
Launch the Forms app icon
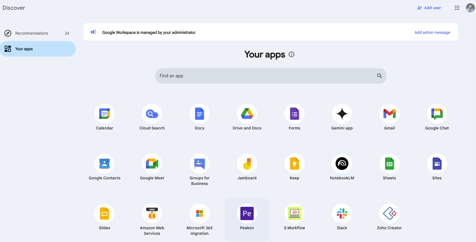295,114
